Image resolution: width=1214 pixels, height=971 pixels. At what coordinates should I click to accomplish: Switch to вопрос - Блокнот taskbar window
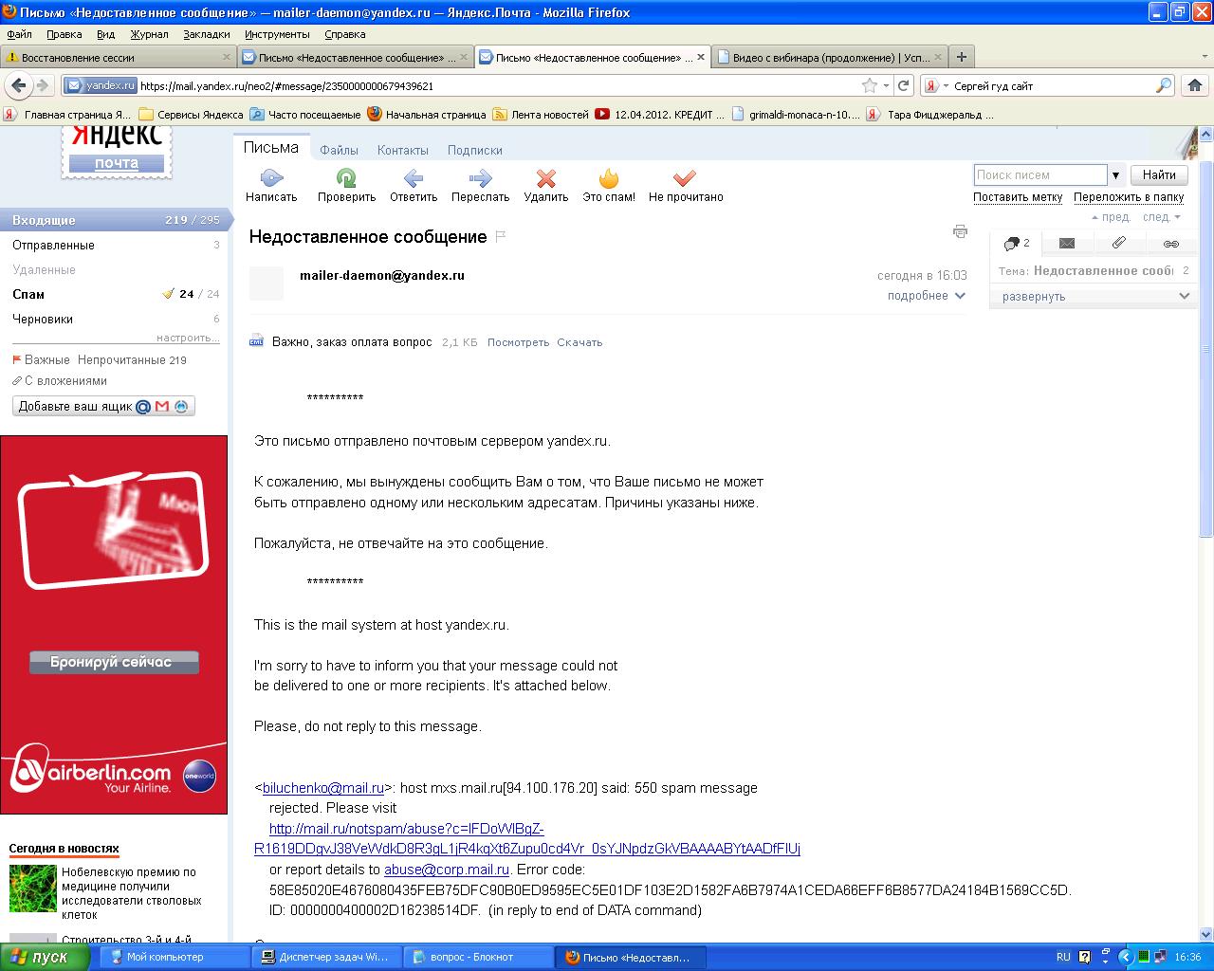coord(480,957)
